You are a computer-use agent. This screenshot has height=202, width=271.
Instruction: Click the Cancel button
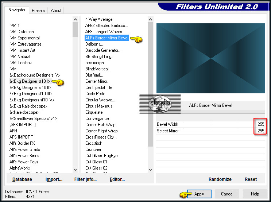click(x=227, y=194)
